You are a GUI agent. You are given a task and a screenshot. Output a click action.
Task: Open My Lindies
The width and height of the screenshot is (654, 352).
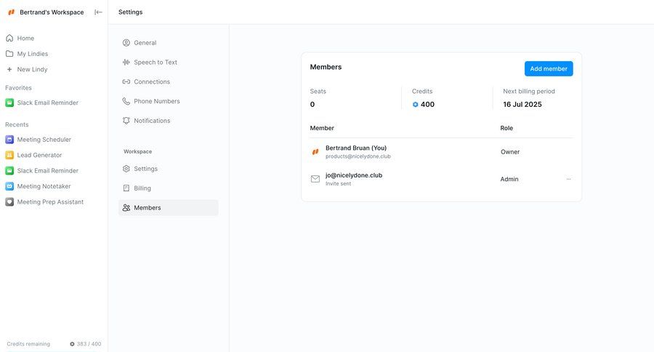point(33,53)
